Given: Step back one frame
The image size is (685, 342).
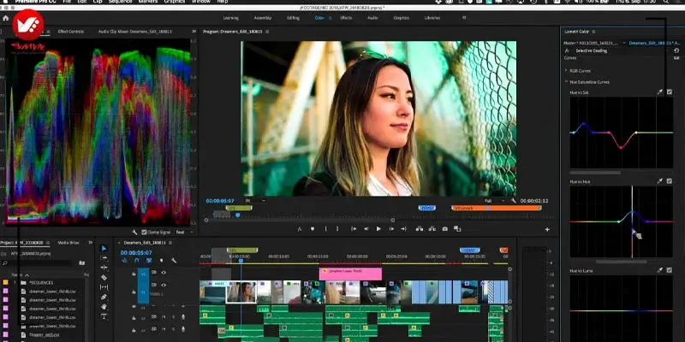Looking at the screenshot, I should click(366, 228).
